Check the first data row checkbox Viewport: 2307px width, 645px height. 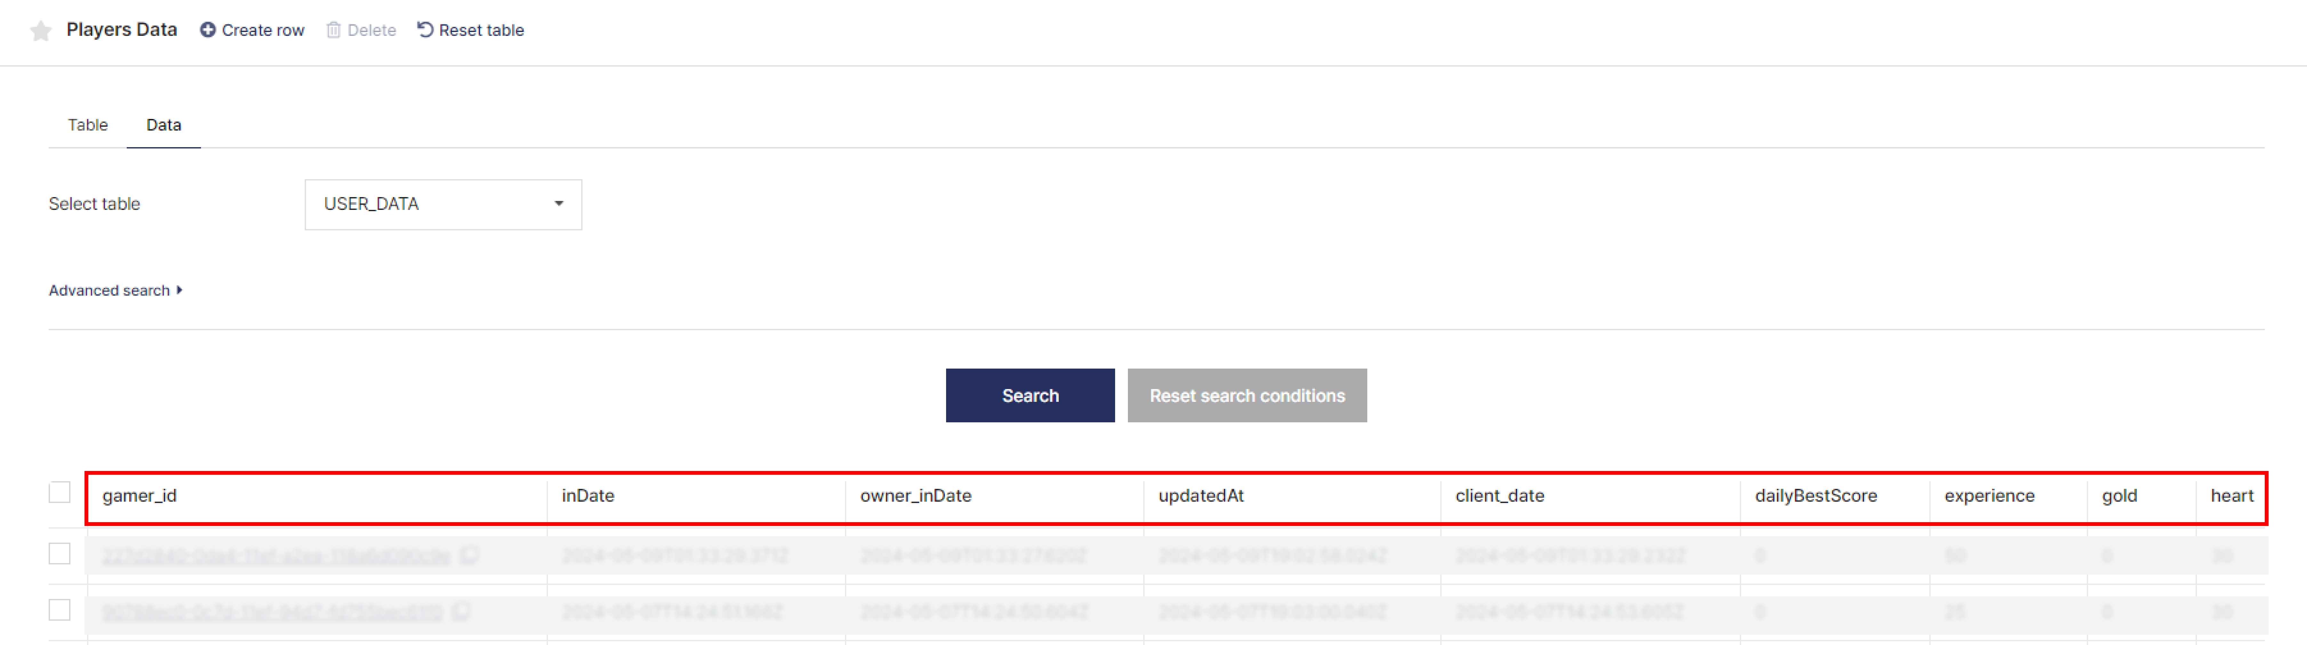pyautogui.click(x=59, y=553)
